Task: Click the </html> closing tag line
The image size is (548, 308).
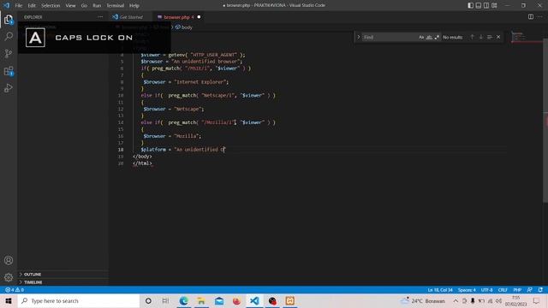Action: (142, 163)
